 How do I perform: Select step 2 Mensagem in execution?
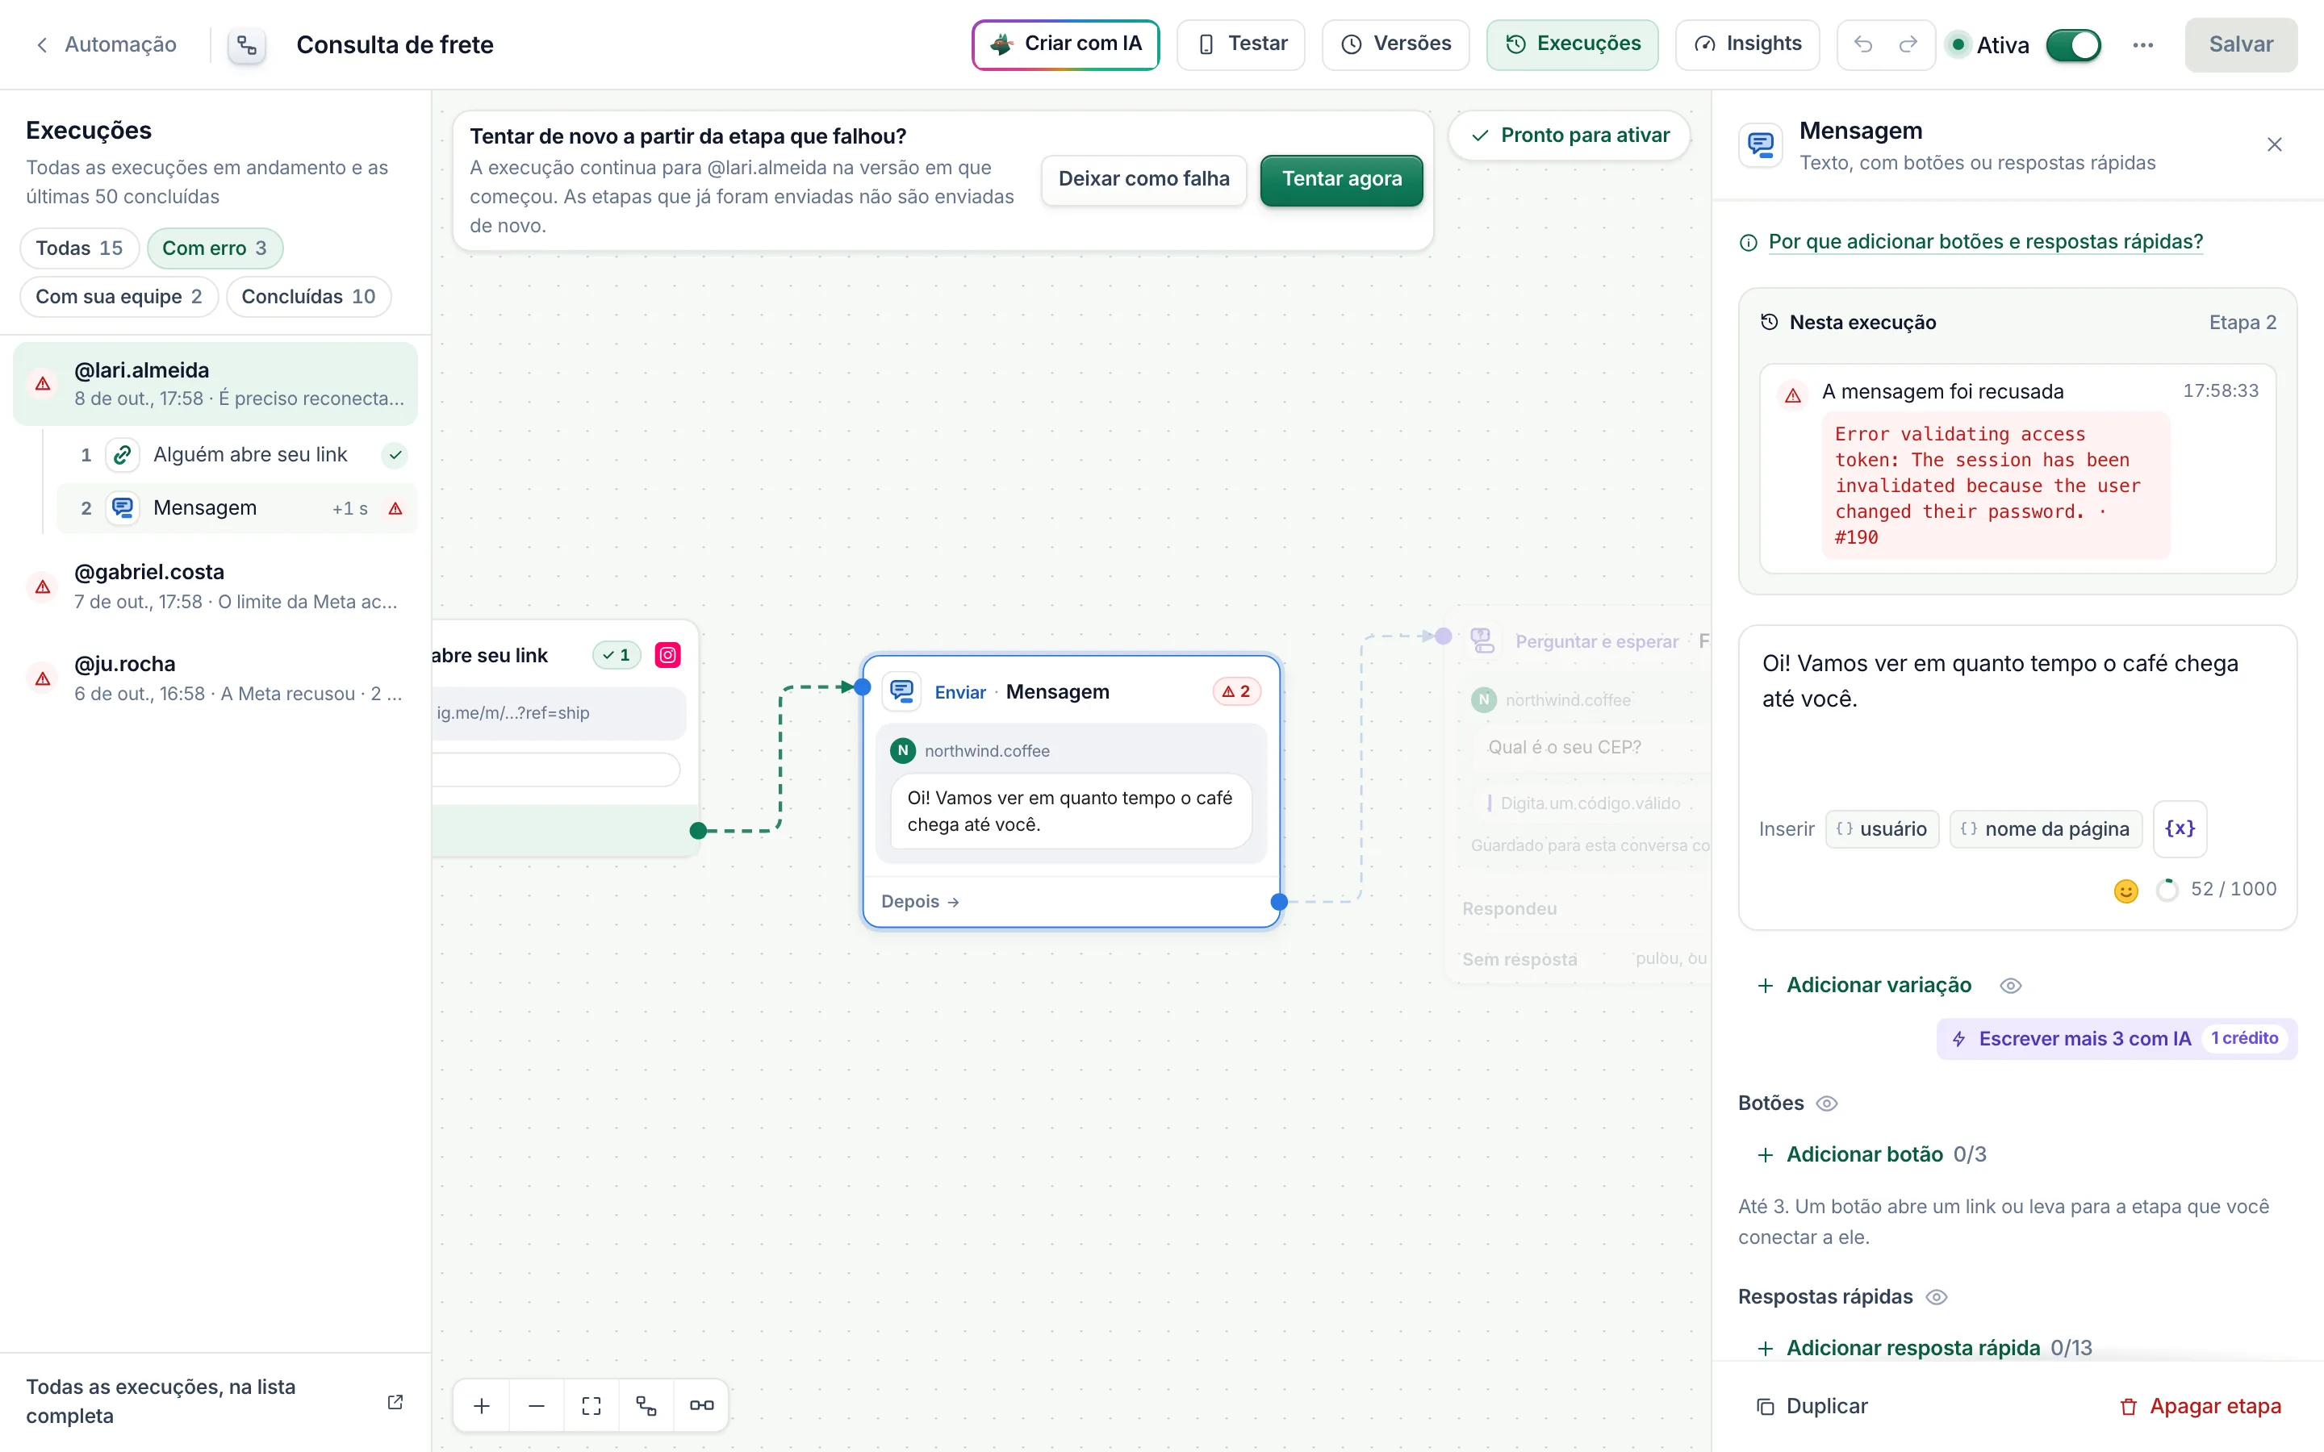coord(237,508)
